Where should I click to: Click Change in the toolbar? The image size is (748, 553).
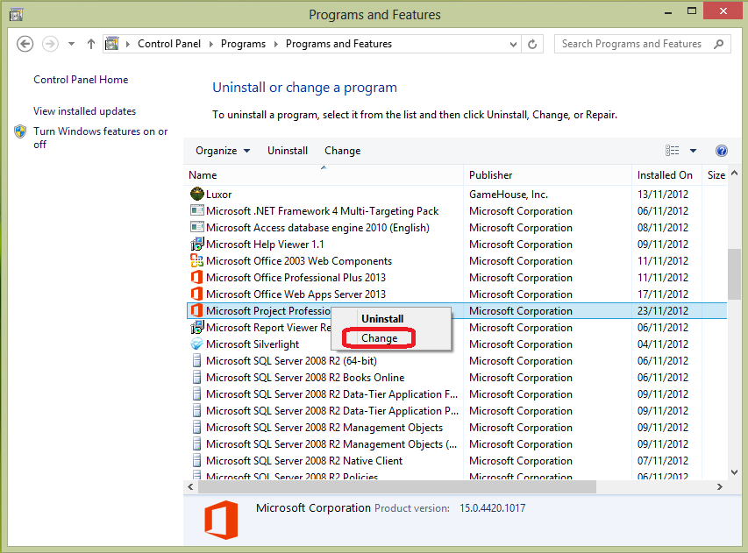[343, 151]
